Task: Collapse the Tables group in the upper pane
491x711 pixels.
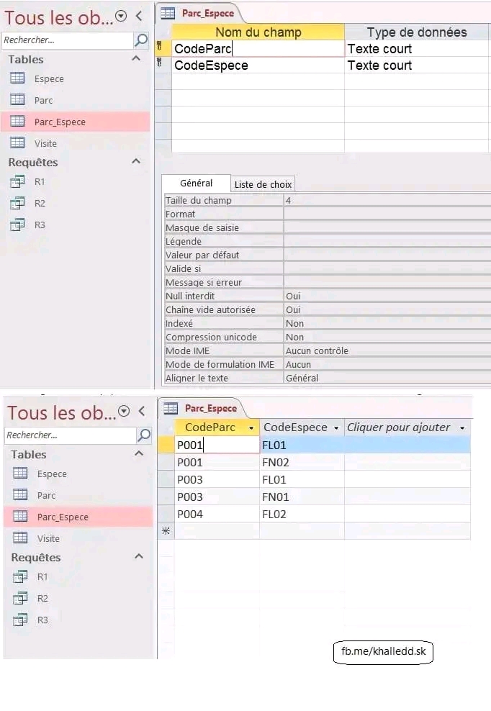Action: click(x=136, y=59)
